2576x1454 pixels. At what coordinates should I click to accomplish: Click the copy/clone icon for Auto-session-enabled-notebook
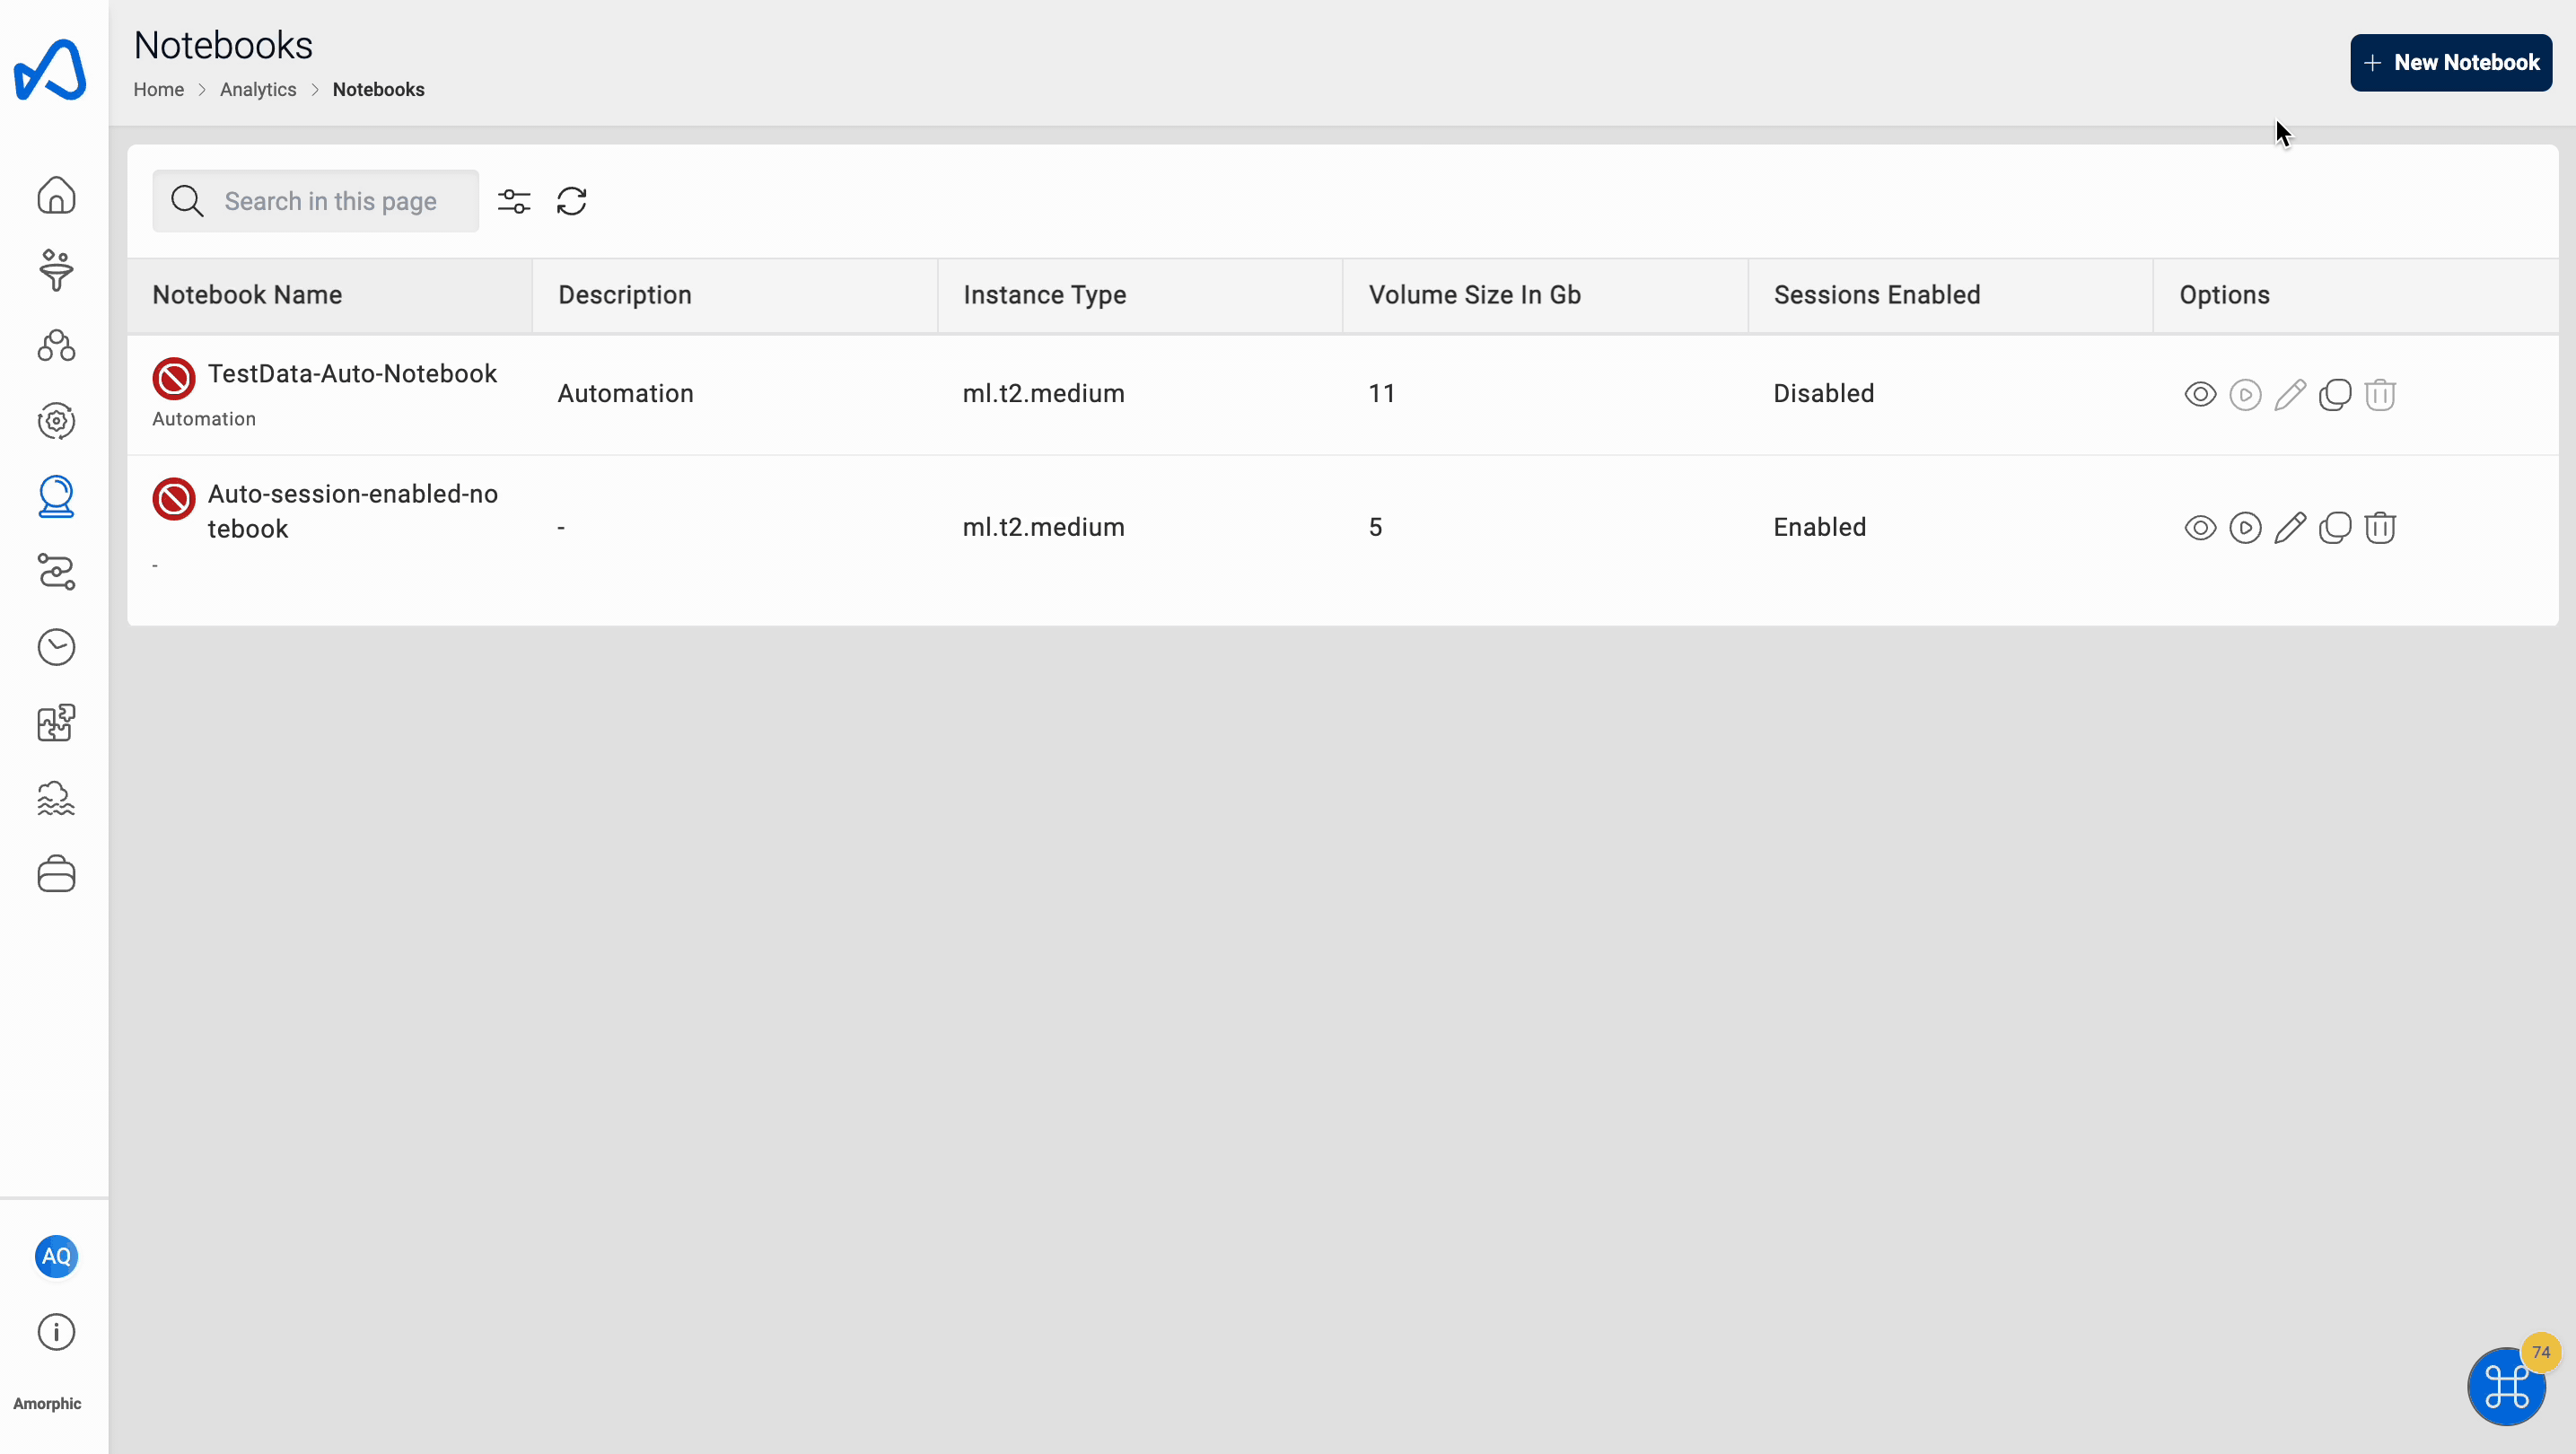click(x=2335, y=527)
